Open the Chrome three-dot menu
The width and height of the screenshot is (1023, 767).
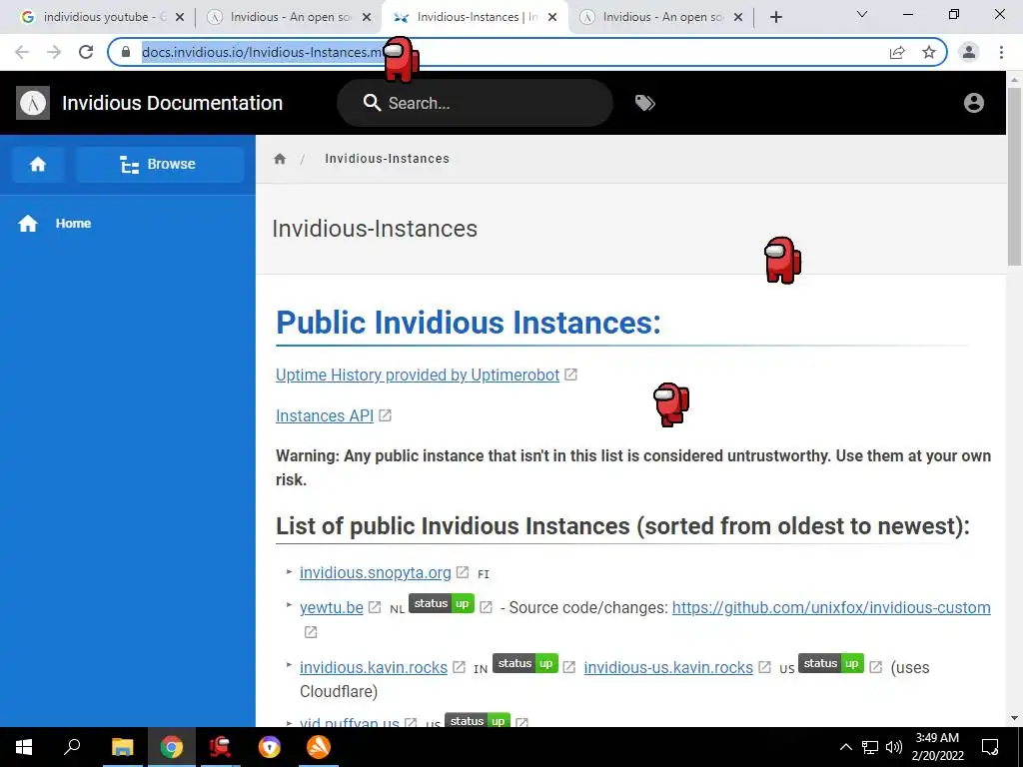click(1001, 52)
